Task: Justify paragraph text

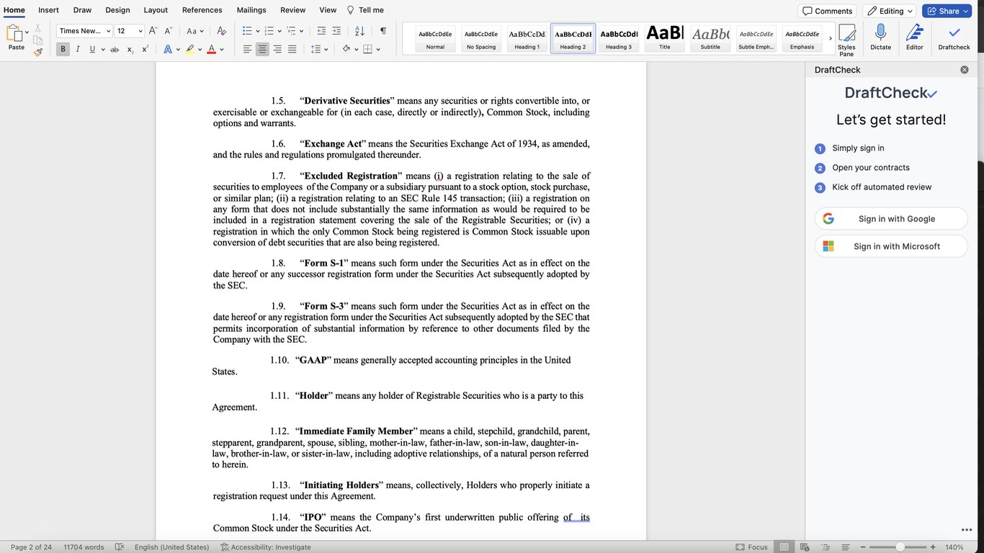Action: [x=292, y=50]
